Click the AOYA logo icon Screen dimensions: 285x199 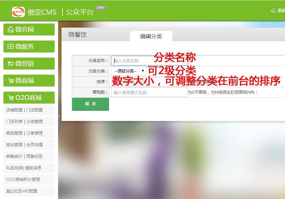click(x=18, y=12)
